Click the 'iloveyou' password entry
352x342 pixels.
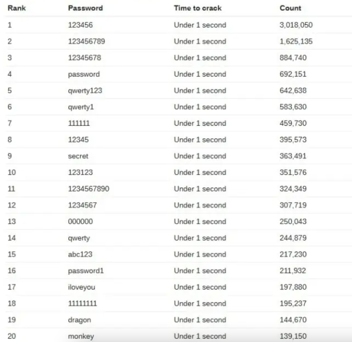tap(81, 287)
